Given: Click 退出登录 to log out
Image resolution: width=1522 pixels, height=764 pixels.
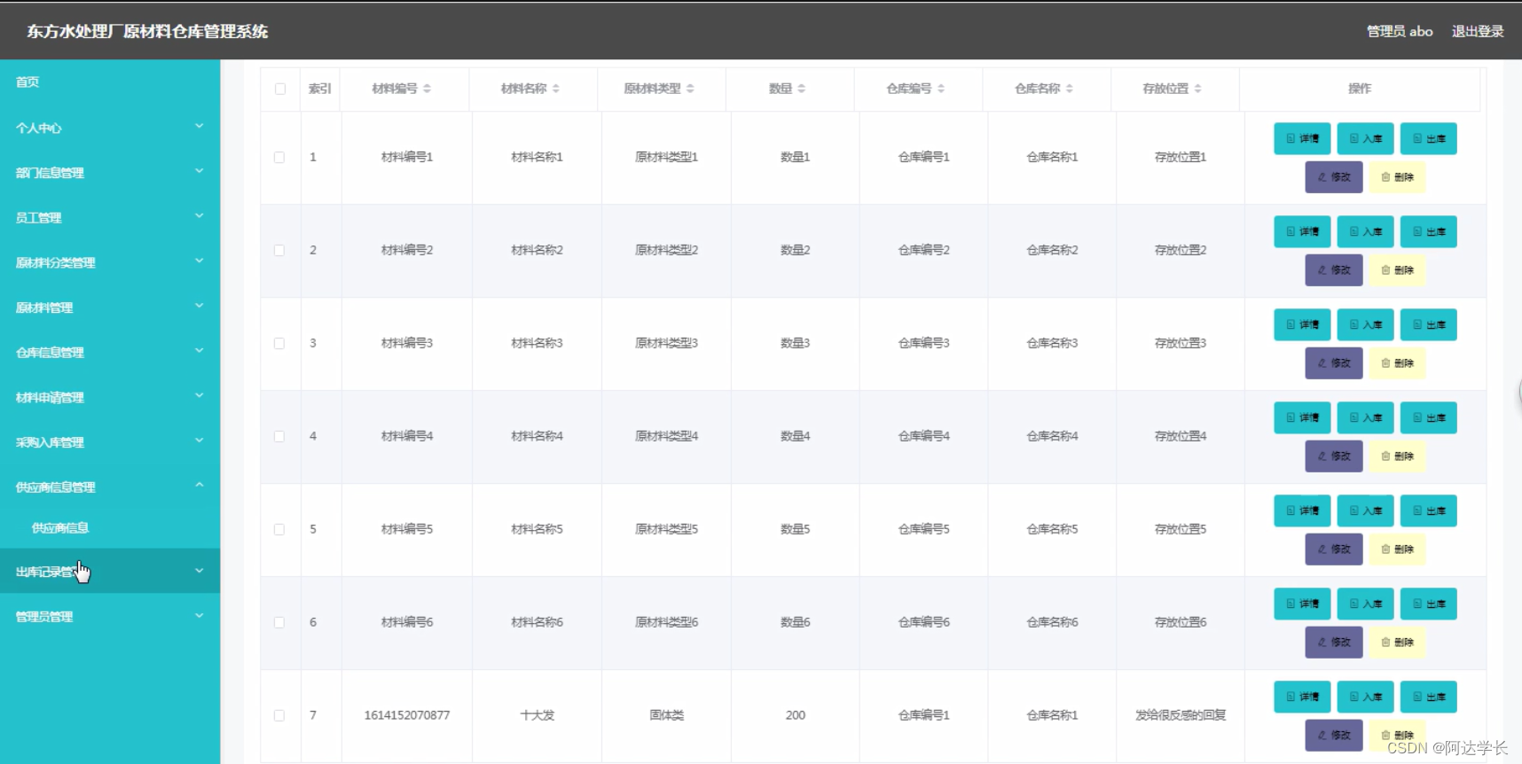Looking at the screenshot, I should coord(1478,31).
